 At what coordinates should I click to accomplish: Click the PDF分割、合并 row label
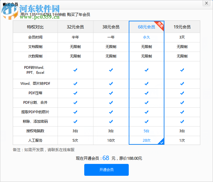tap(35, 103)
